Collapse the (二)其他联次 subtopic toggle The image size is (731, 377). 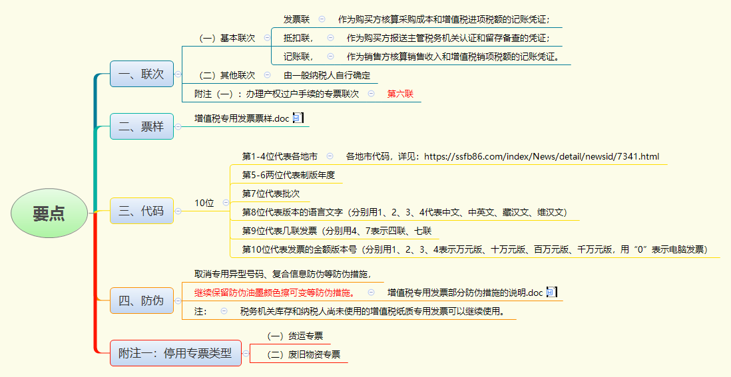[267, 74]
